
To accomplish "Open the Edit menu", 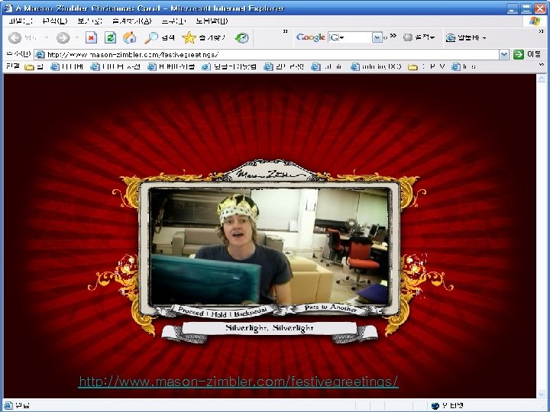I will 55,21.
